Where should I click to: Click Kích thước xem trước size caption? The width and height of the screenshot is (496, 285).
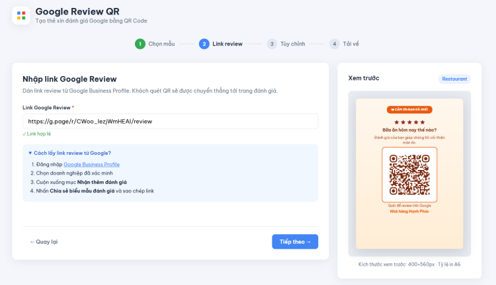click(409, 265)
